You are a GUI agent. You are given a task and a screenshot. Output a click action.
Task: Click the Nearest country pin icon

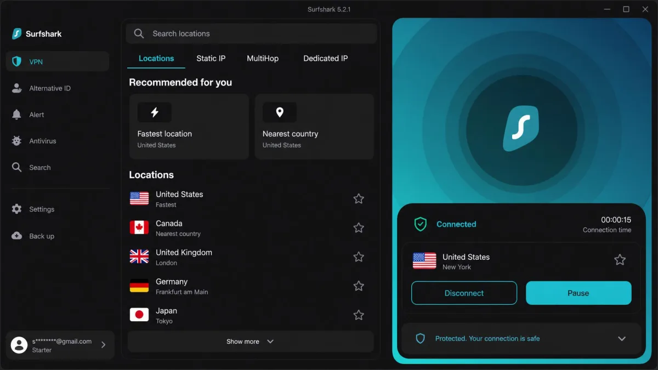[x=280, y=112]
